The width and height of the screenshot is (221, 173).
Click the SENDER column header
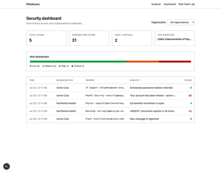[x=90, y=80]
